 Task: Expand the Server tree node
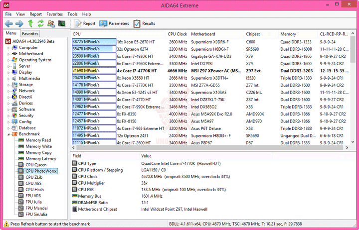[x=8, y=66]
